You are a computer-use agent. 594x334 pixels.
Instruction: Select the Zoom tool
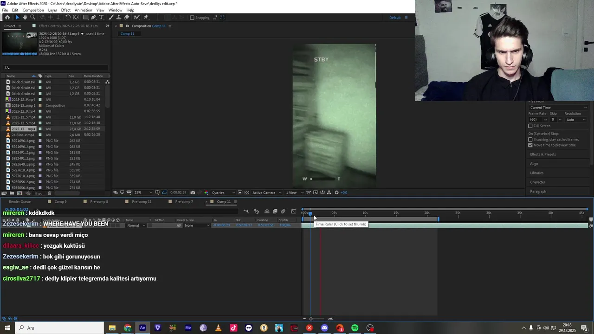(x=32, y=18)
